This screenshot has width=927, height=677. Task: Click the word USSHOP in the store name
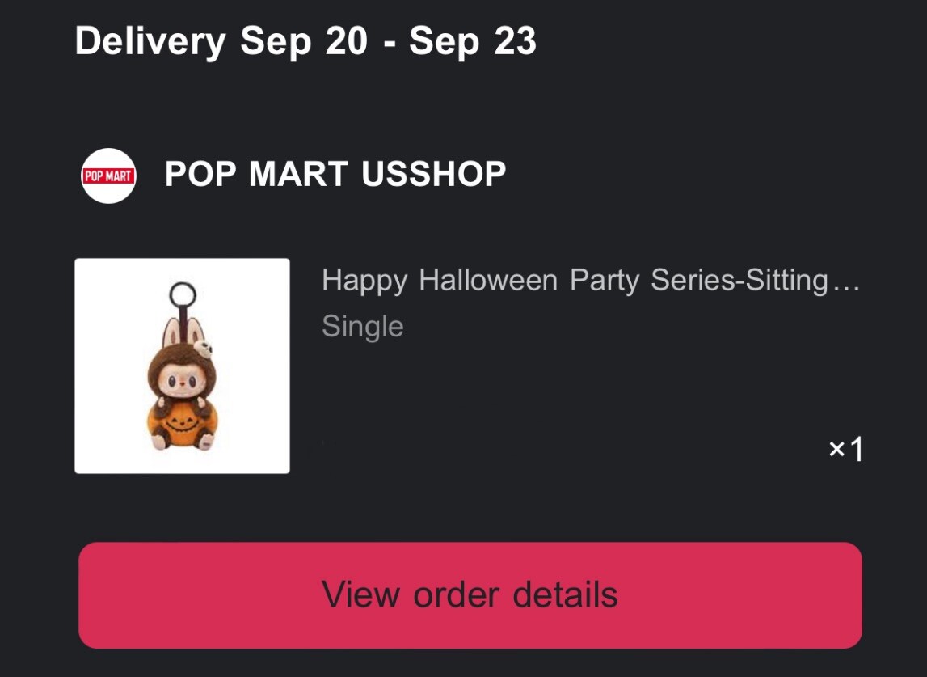[x=433, y=174]
